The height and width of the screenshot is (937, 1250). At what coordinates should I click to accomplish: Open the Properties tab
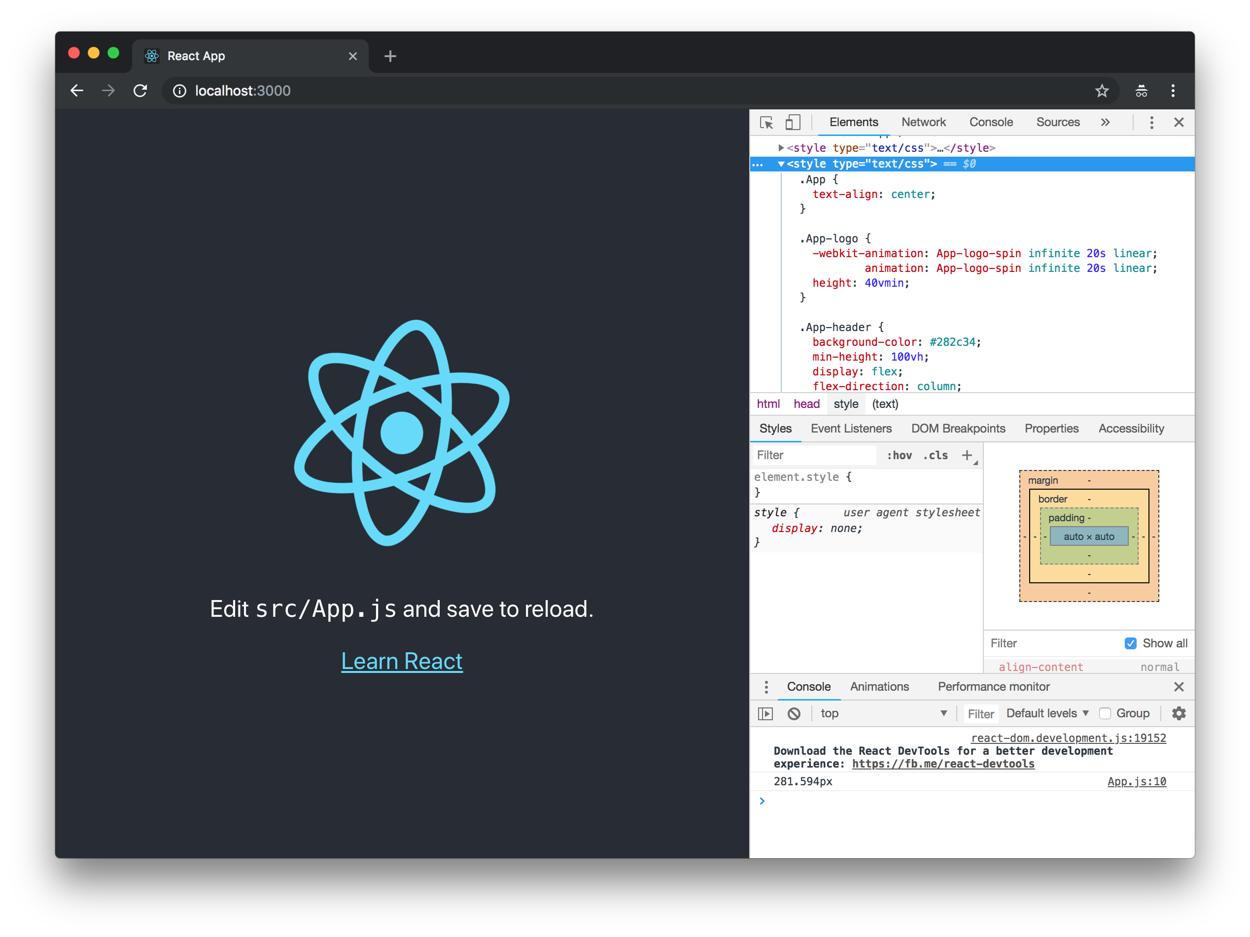pyautogui.click(x=1051, y=429)
